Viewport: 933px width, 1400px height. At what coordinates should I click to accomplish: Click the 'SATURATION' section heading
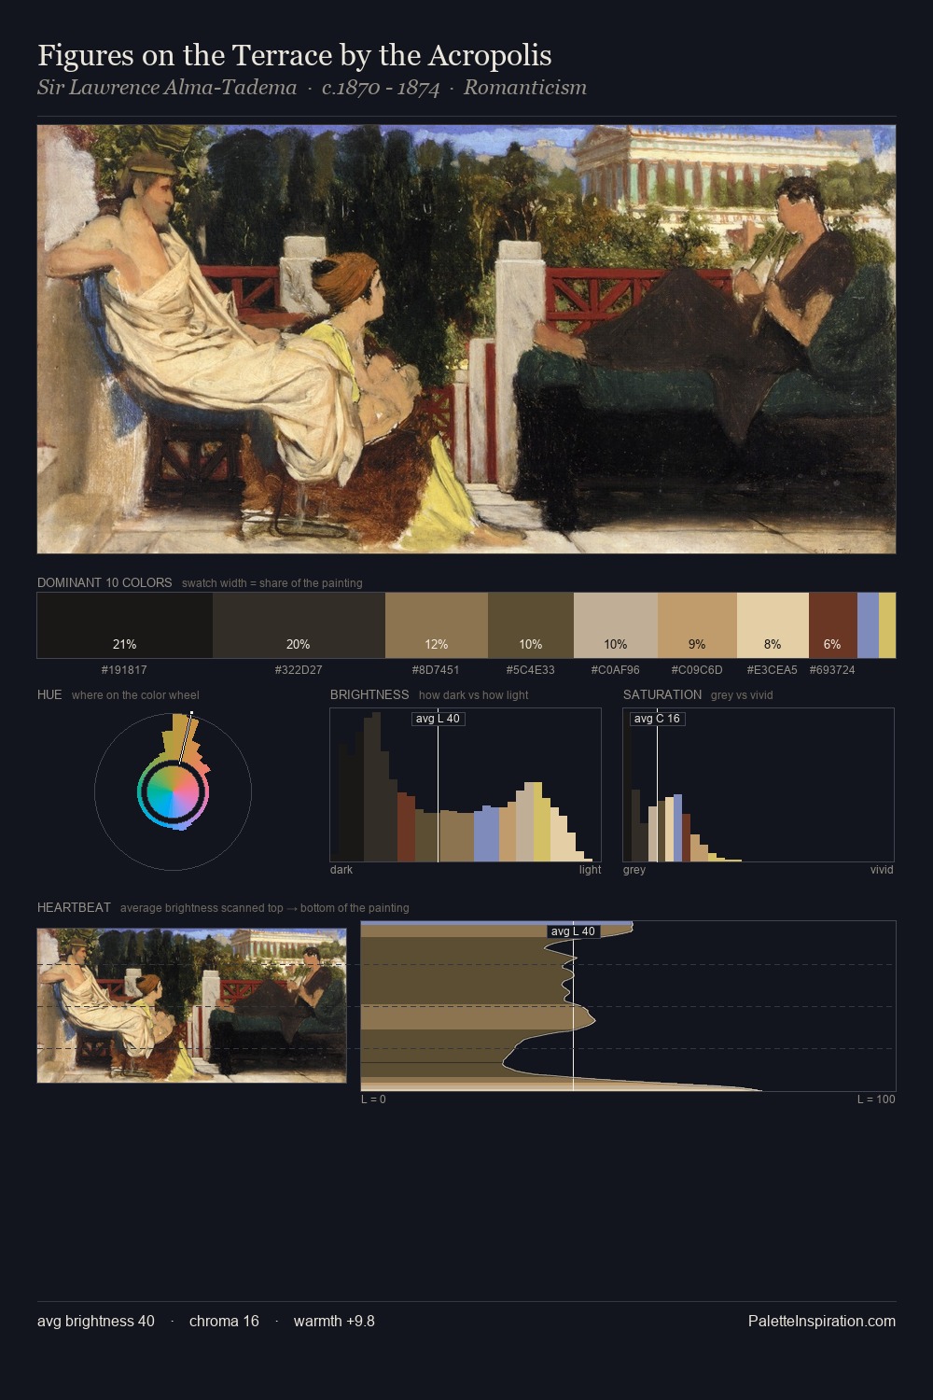662,694
